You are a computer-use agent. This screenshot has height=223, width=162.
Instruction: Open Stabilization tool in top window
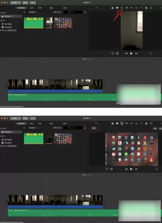pyautogui.click(x=127, y=8)
